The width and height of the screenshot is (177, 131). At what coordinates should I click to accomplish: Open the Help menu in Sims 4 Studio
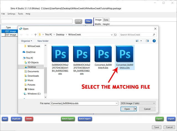[28, 14]
